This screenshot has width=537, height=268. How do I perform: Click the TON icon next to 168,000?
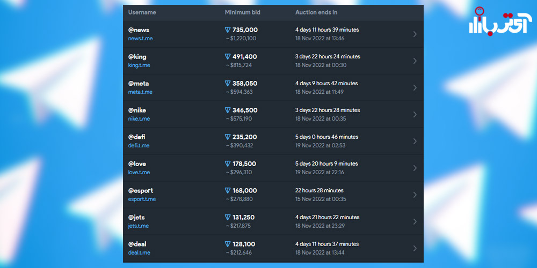(x=228, y=190)
